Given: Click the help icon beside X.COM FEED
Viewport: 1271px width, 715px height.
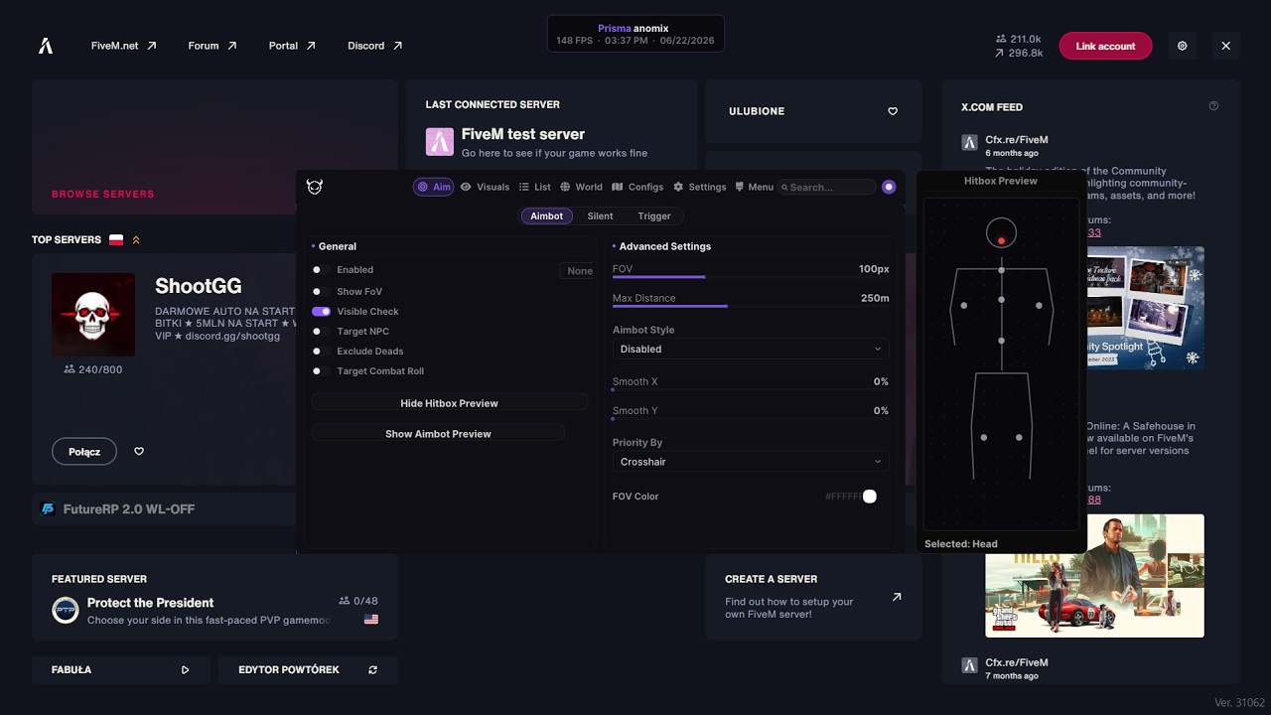Looking at the screenshot, I should pyautogui.click(x=1213, y=106).
